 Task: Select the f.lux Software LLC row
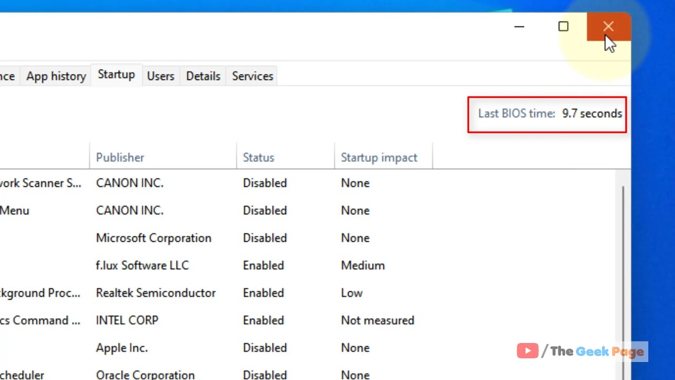(307, 265)
